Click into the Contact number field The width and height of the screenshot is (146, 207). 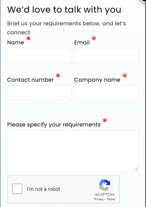tap(39, 93)
